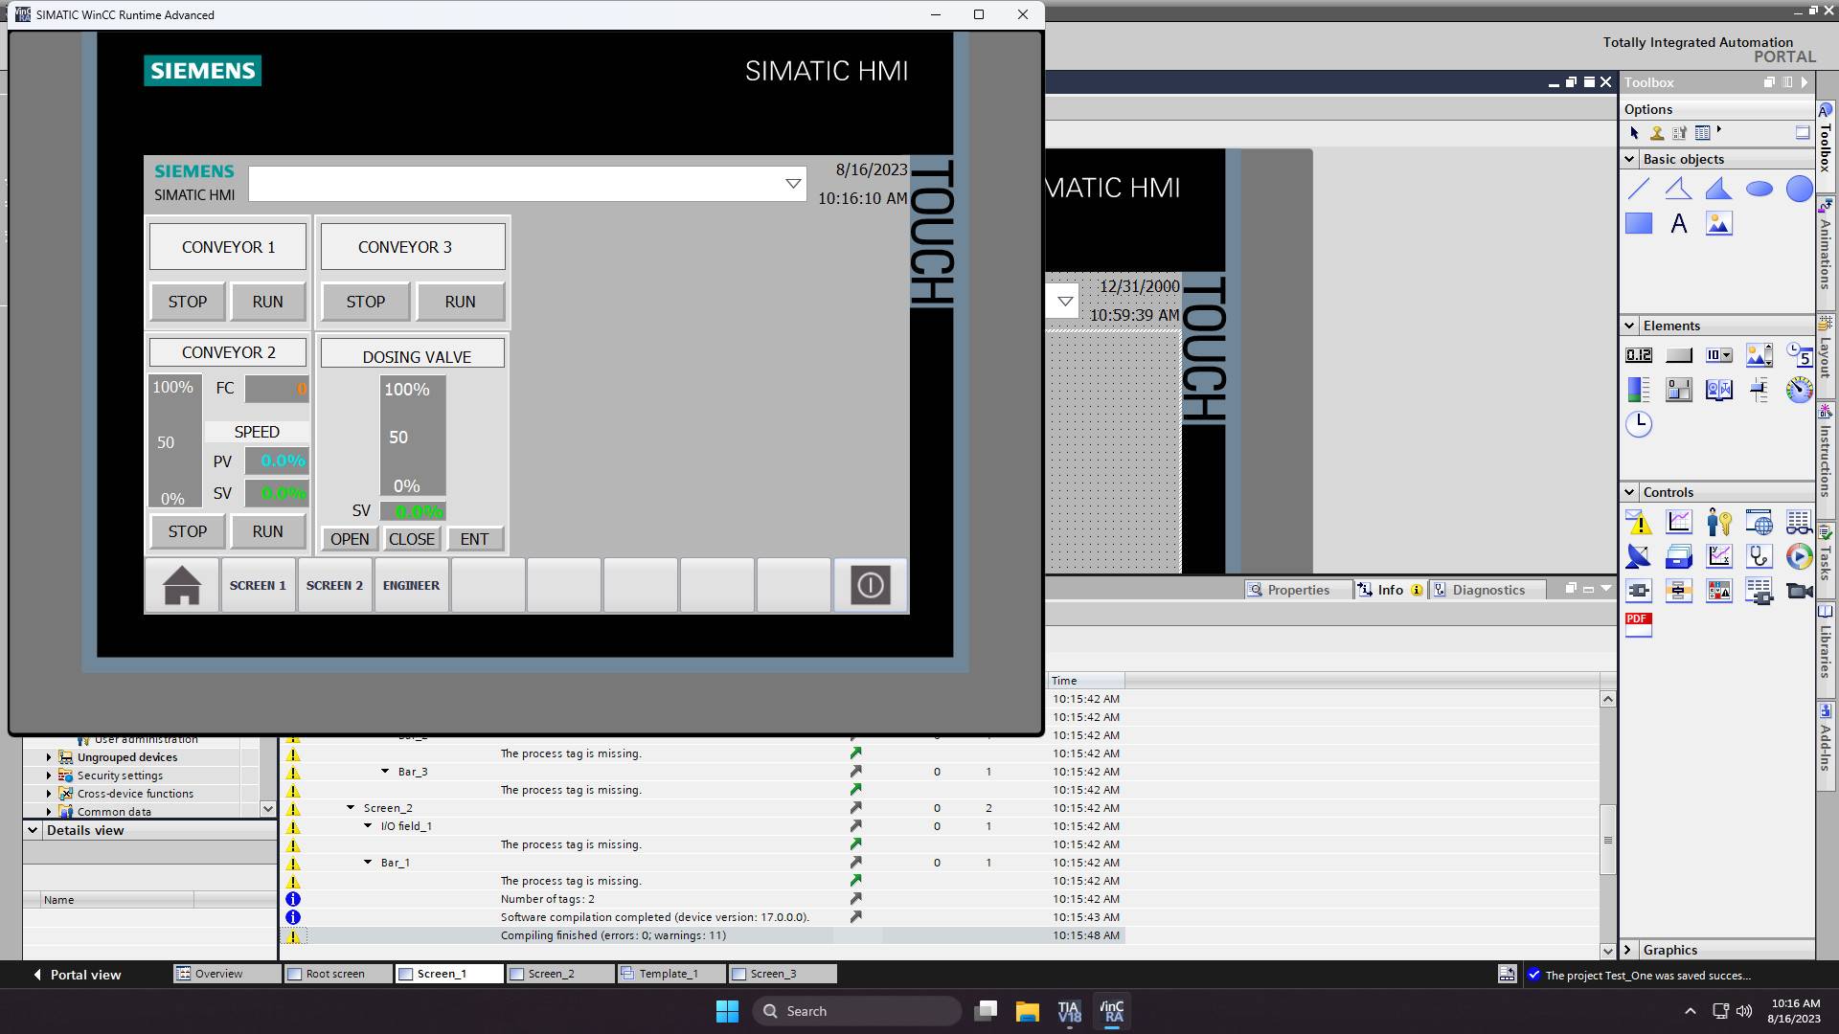This screenshot has height=1034, width=1839.
Task: Collapse the Basic objects section
Action: click(1629, 159)
